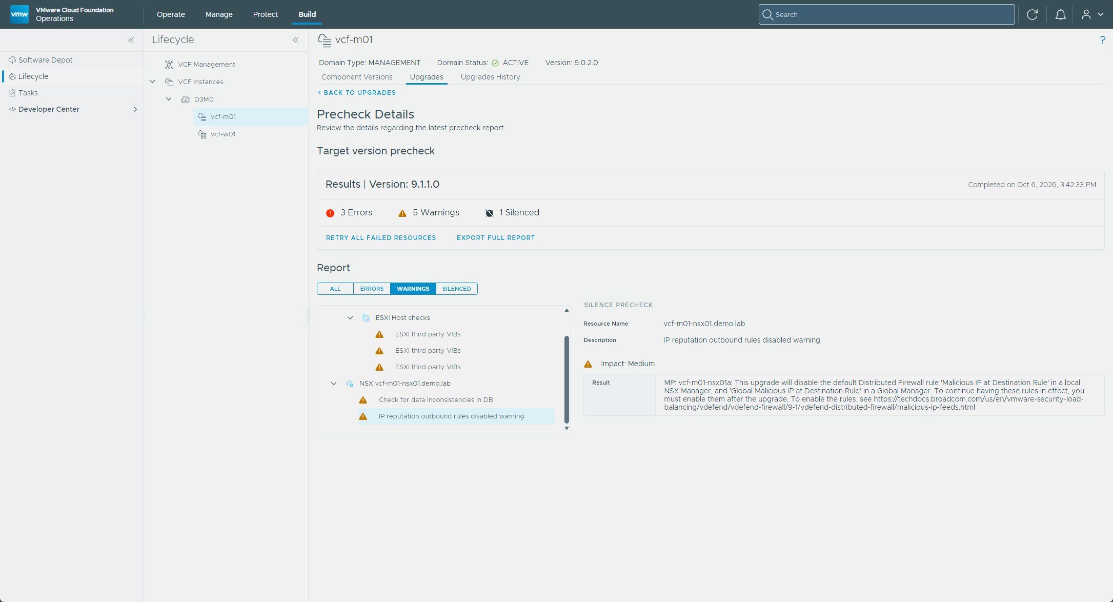Select the WARNINGS filter button
1113x602 pixels.
click(413, 289)
